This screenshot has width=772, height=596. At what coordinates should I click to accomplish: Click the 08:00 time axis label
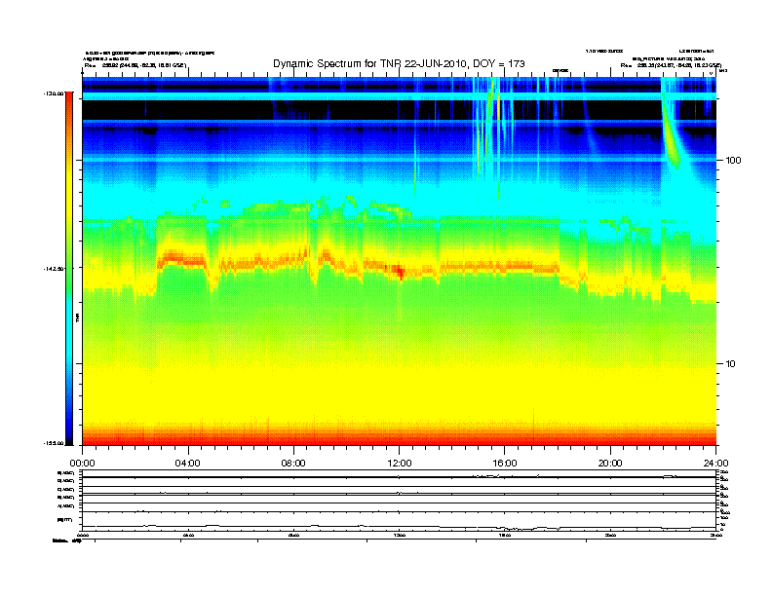(x=293, y=464)
